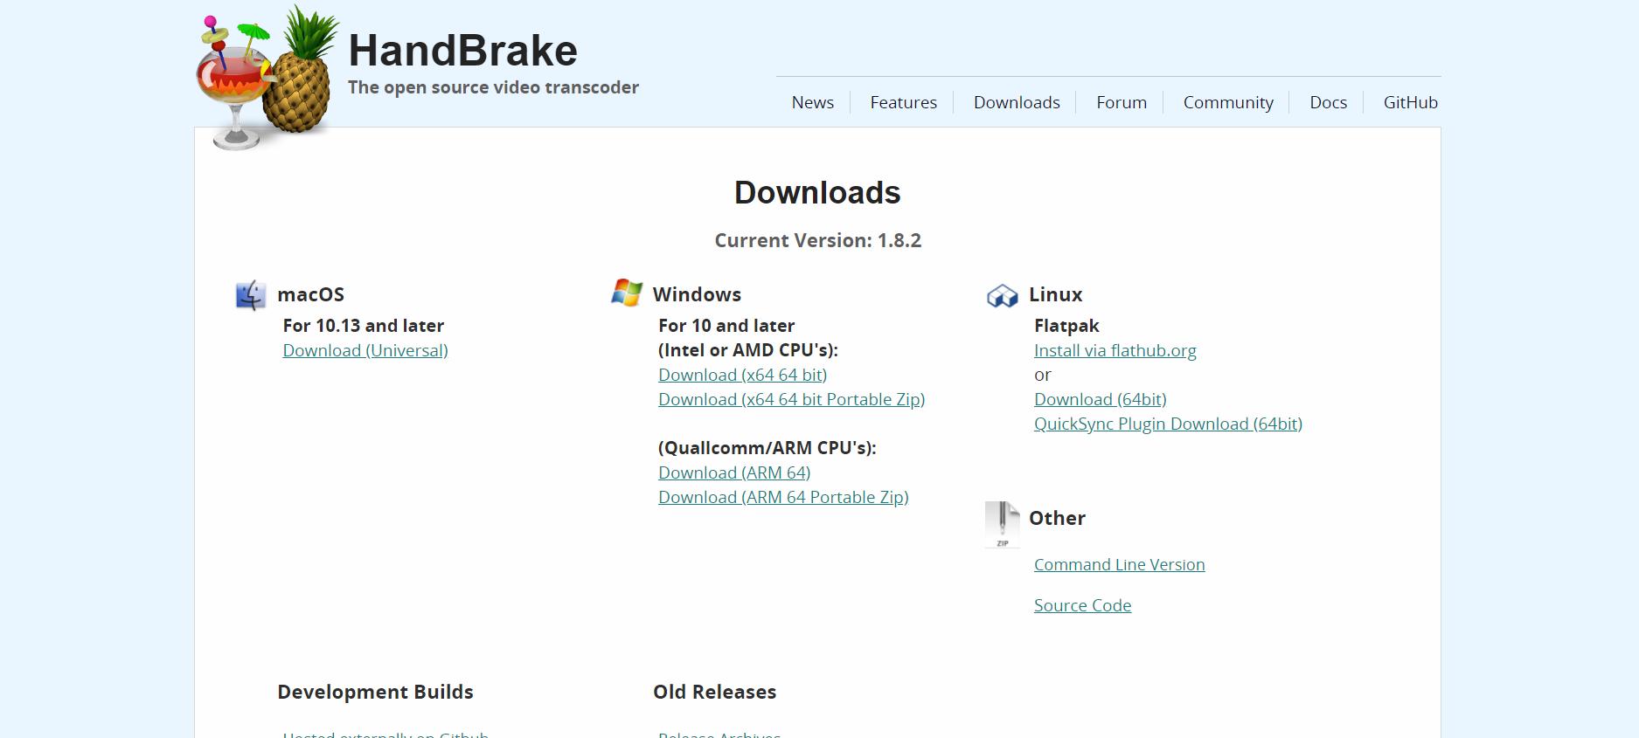Click the 'Windows' section heading
Image resolution: width=1639 pixels, height=738 pixels.
tap(697, 294)
